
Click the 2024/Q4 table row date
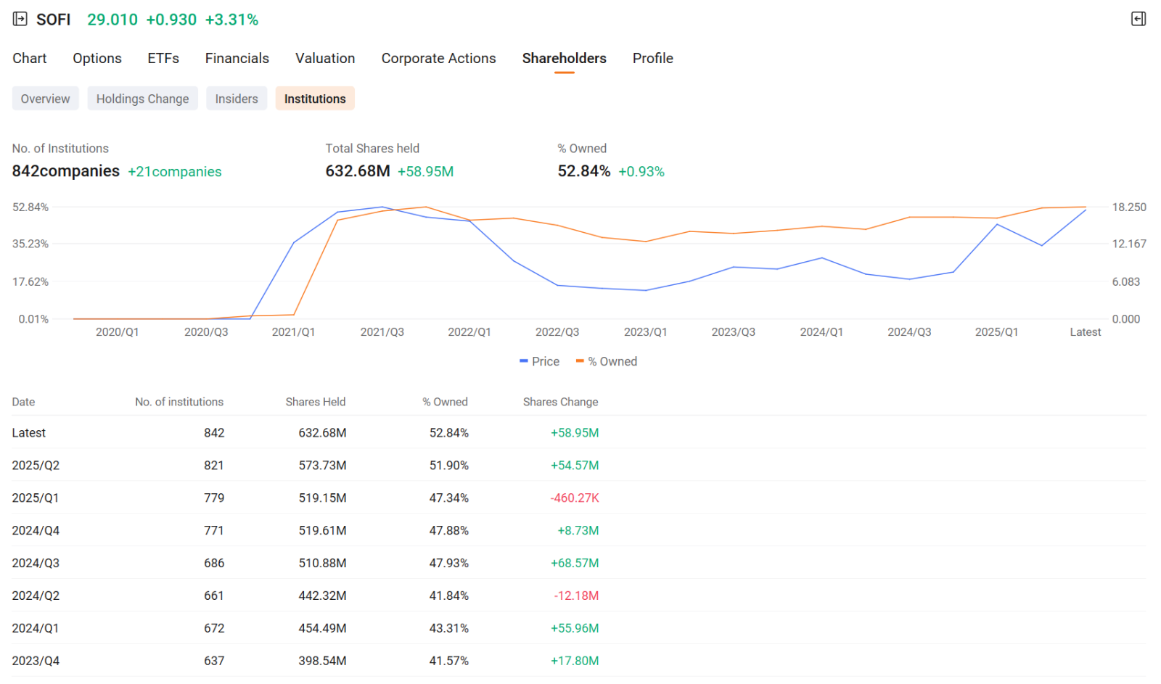click(x=36, y=531)
